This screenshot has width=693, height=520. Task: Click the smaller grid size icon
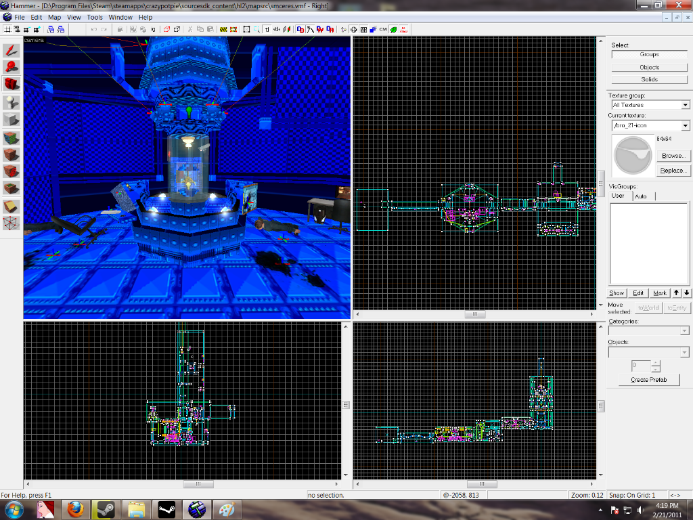coord(26,30)
